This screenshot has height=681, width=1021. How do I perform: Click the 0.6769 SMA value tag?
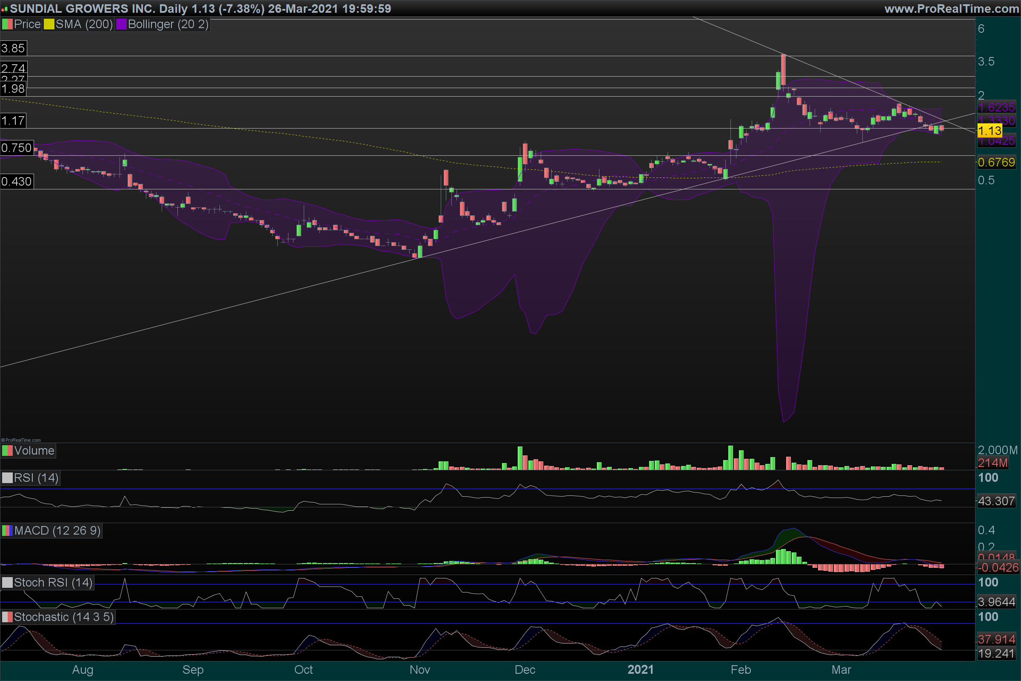[x=996, y=163]
